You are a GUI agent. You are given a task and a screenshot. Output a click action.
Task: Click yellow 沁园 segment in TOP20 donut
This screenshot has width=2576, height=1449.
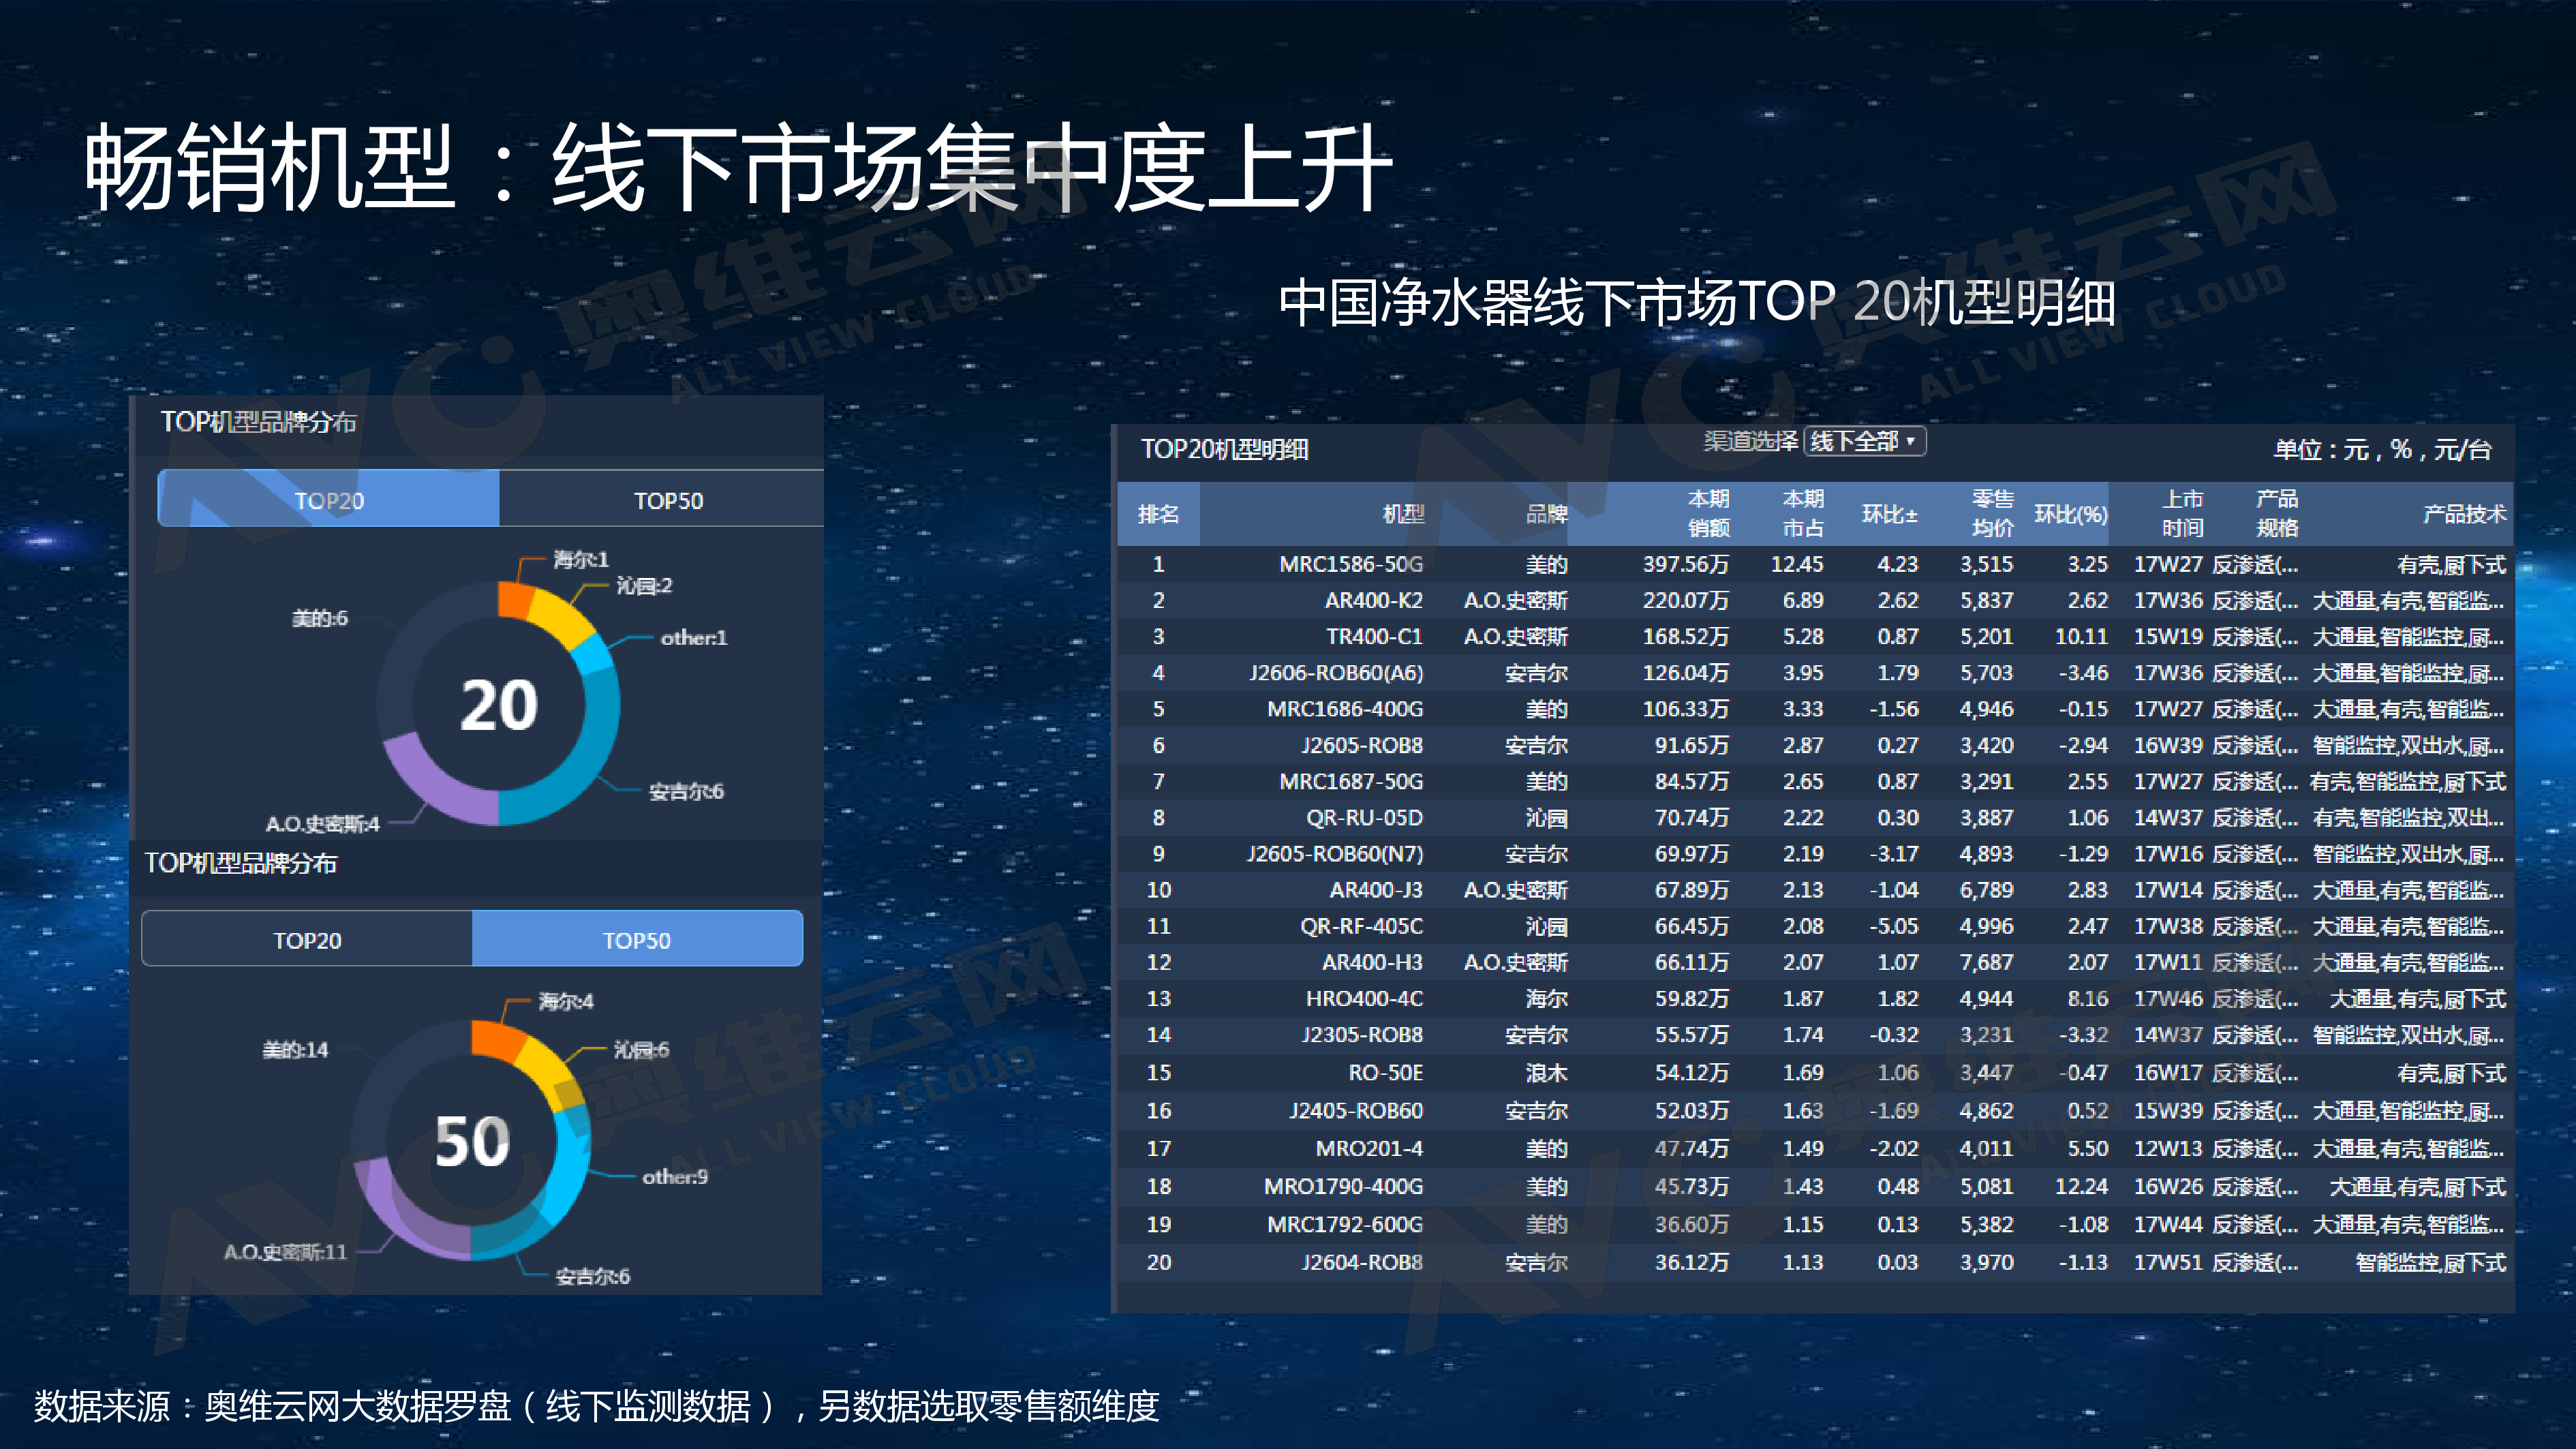click(x=562, y=618)
